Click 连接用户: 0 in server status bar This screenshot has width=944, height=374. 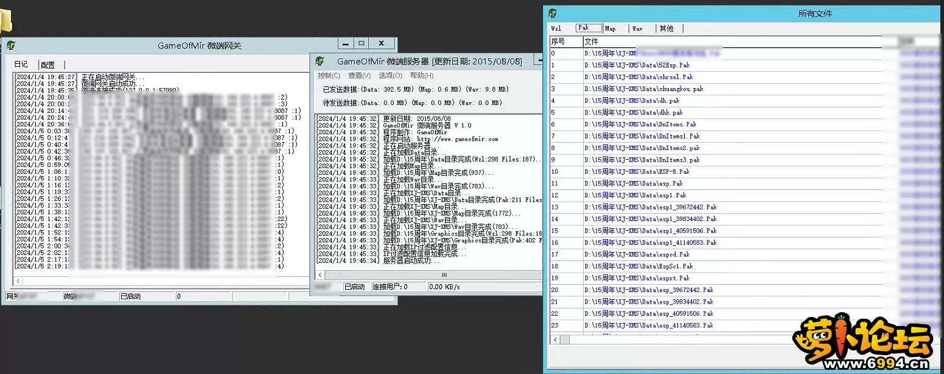(390, 287)
